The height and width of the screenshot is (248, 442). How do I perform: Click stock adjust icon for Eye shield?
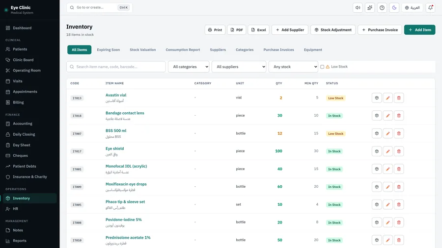tap(377, 151)
